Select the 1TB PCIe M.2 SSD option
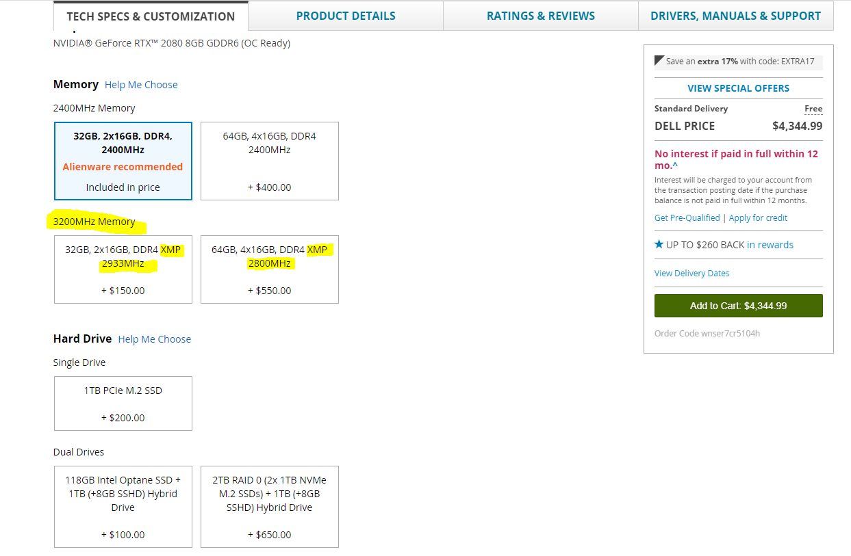 coord(123,403)
